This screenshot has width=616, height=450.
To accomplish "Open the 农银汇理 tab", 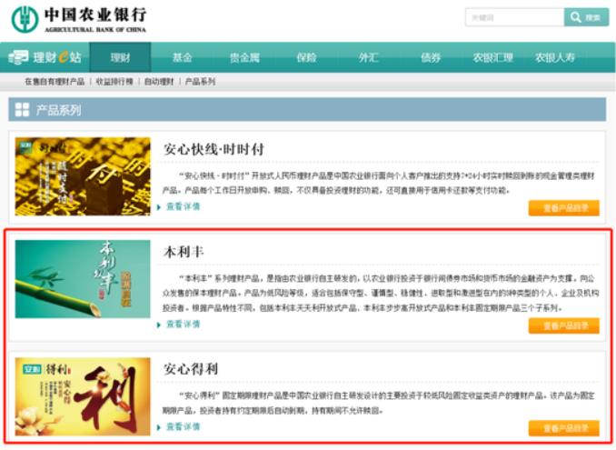I will [x=492, y=57].
